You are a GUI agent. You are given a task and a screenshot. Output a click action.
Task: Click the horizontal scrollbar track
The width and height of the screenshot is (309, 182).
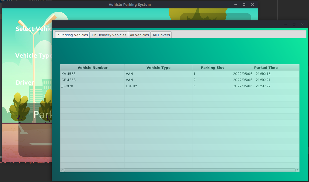coord(179,170)
